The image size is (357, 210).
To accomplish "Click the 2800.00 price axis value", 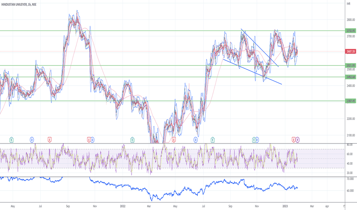I will 351,20.
